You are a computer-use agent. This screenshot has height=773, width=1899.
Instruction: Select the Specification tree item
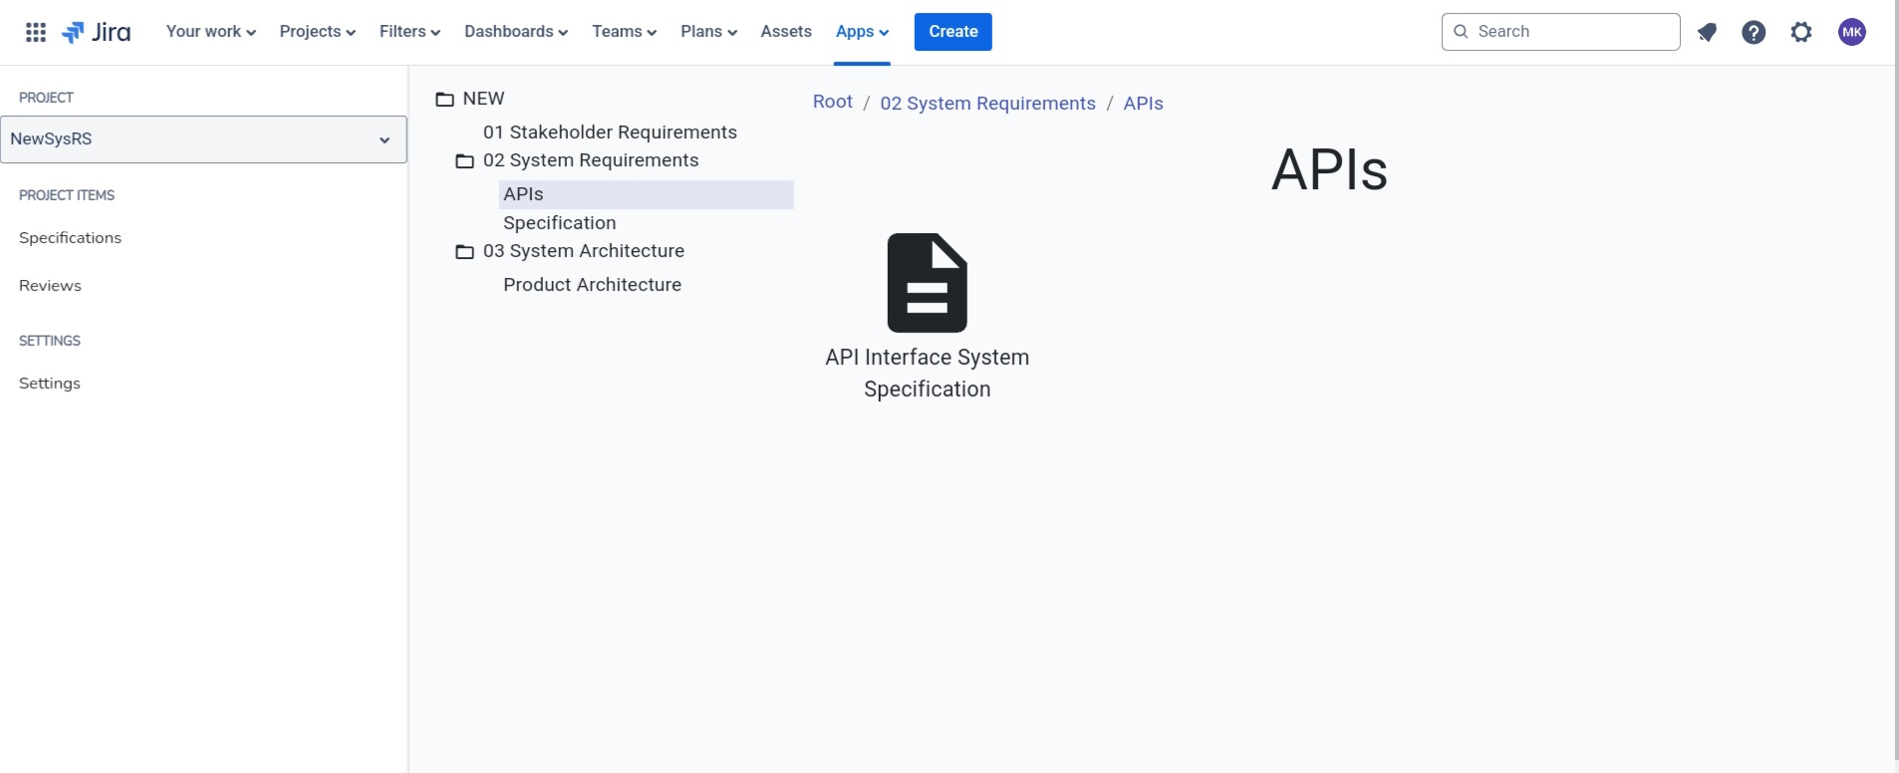coord(560,223)
